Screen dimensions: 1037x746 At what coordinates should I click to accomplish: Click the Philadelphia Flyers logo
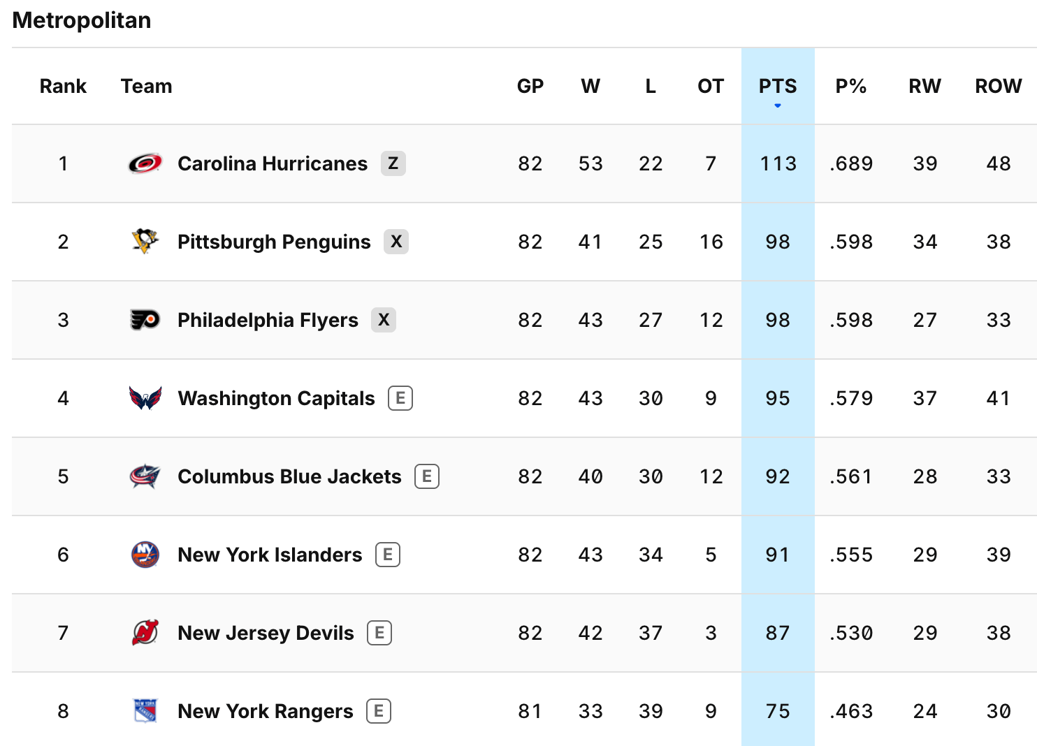pyautogui.click(x=145, y=320)
